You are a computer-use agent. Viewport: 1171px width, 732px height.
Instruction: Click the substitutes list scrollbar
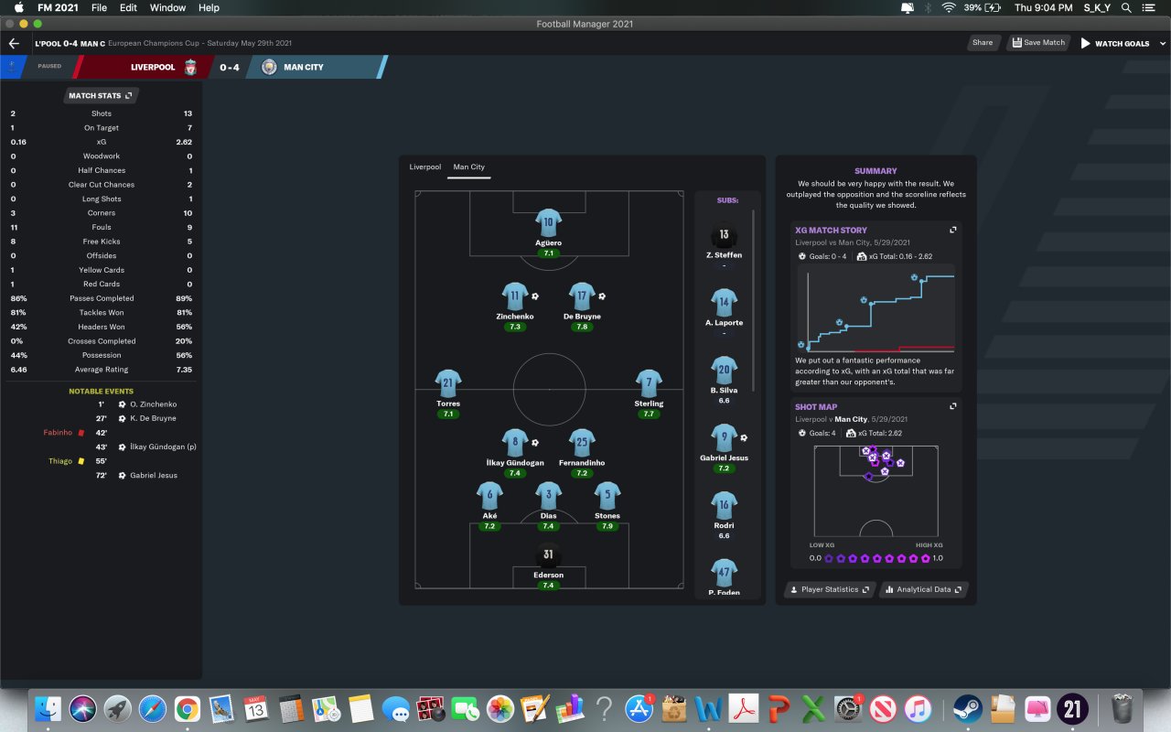(754, 300)
